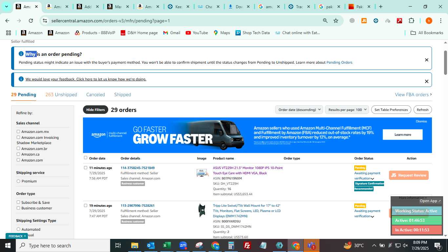Open FileZilla from the taskbar
Viewport: 448px width, 252px height.
point(247,245)
